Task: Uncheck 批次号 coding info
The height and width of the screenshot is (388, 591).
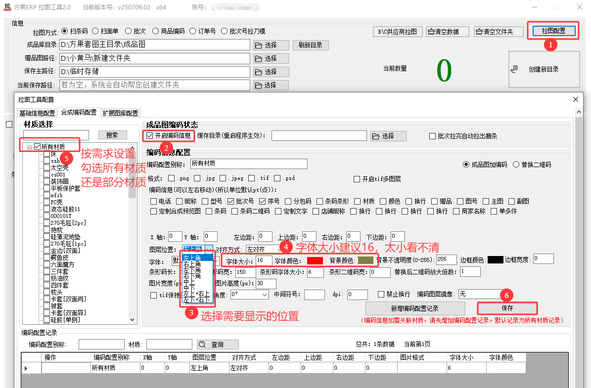Action: [230, 202]
